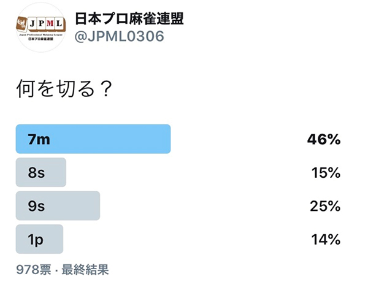Click the 1p option label text
The image size is (368, 298).
tap(36, 240)
